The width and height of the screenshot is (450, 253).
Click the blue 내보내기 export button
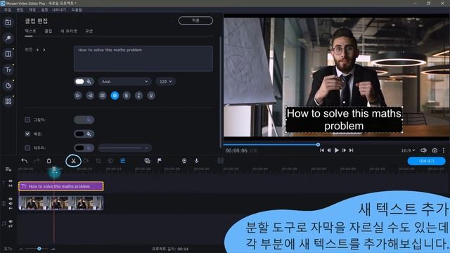[427, 161]
